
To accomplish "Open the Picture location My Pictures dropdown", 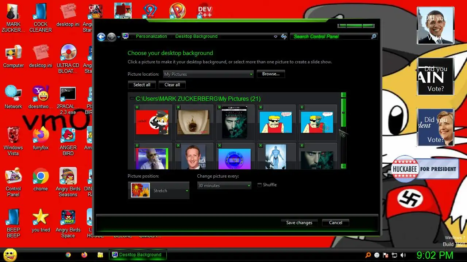I will 208,74.
